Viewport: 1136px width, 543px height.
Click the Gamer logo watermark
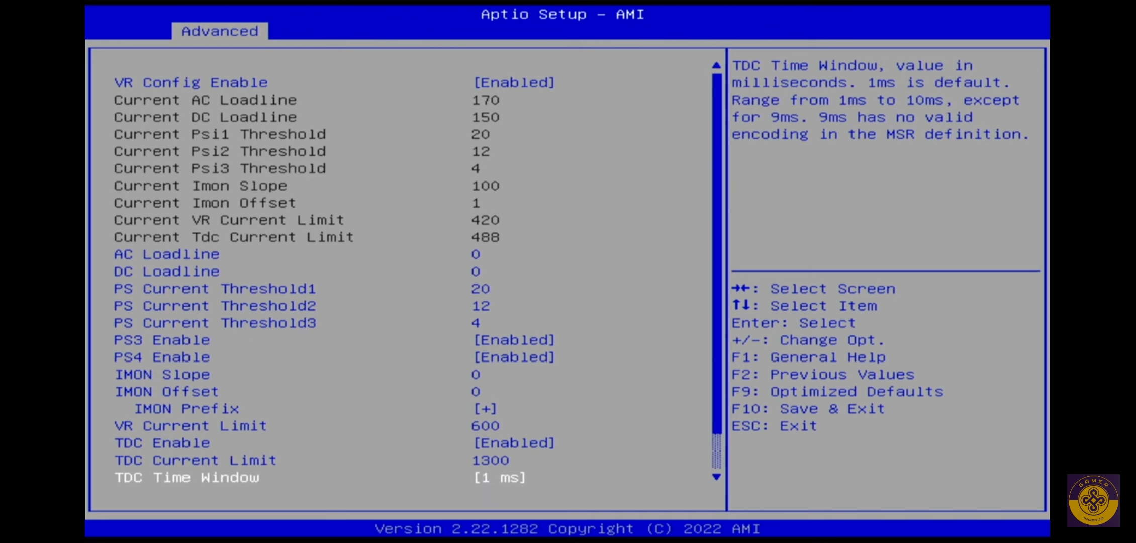tap(1093, 500)
